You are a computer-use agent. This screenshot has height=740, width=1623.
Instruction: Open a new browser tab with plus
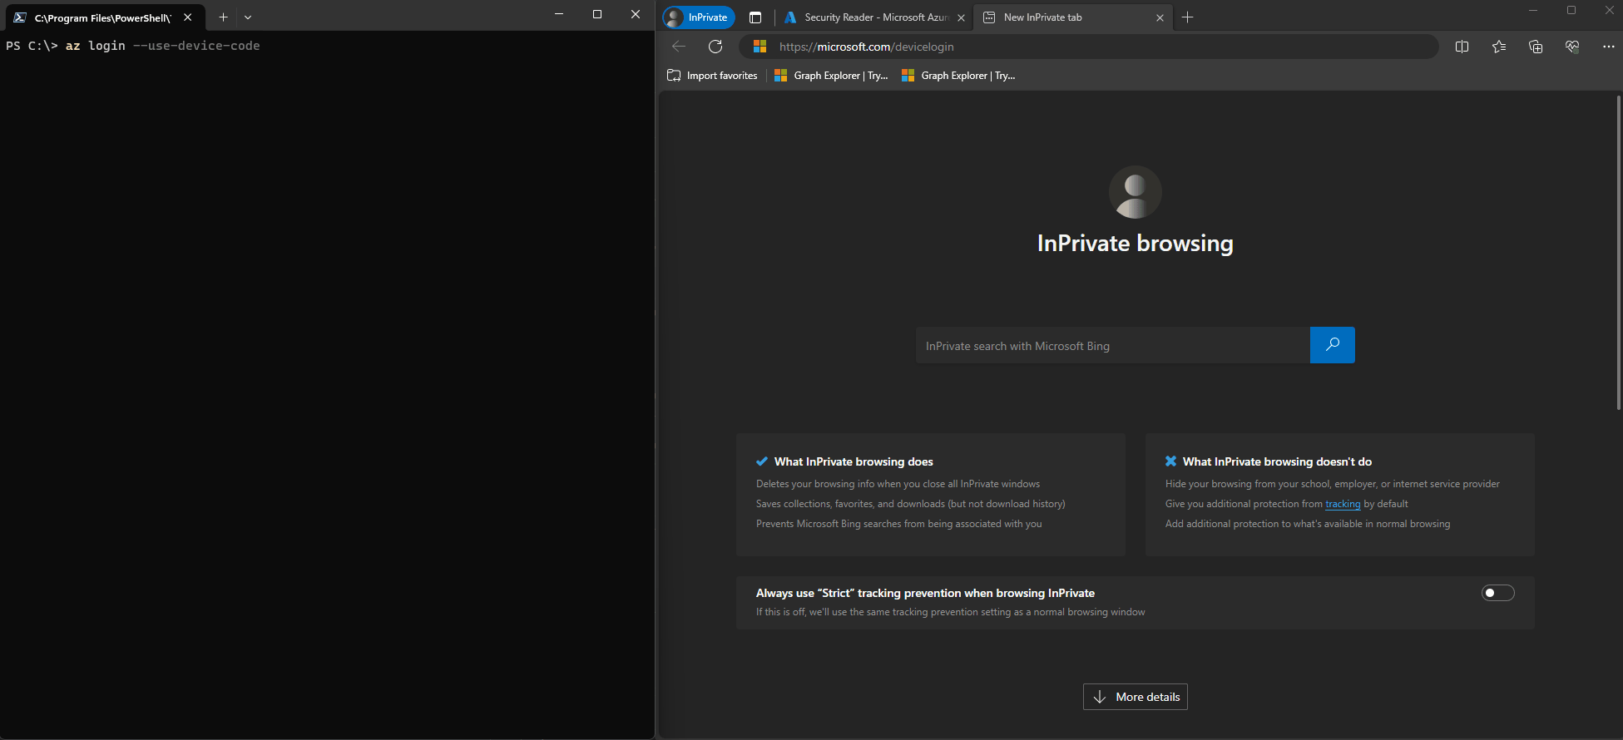coord(1187,17)
